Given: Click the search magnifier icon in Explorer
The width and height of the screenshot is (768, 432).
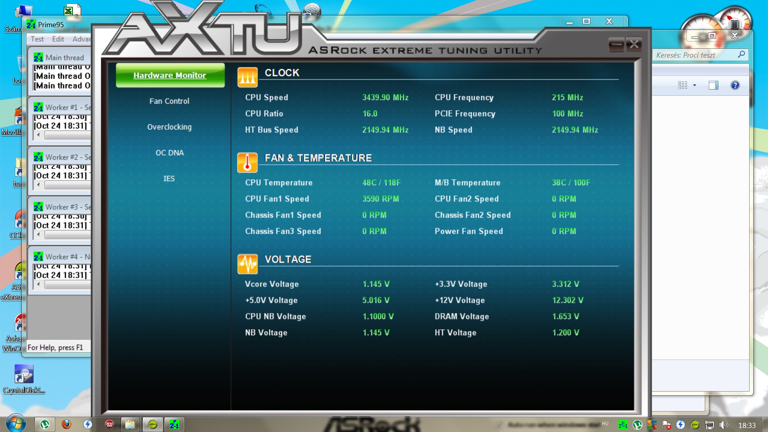Looking at the screenshot, I should click(741, 54).
